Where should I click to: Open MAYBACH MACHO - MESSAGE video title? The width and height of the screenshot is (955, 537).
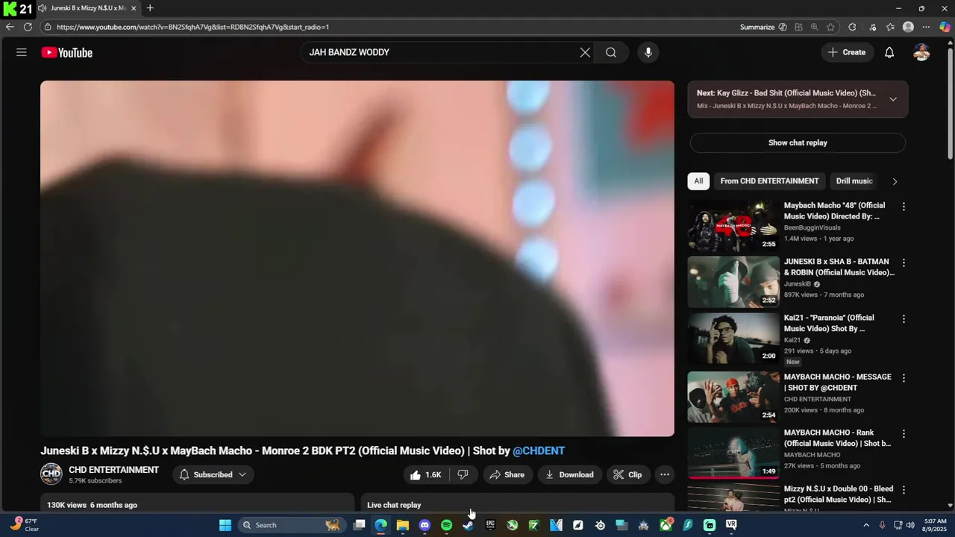(x=837, y=383)
